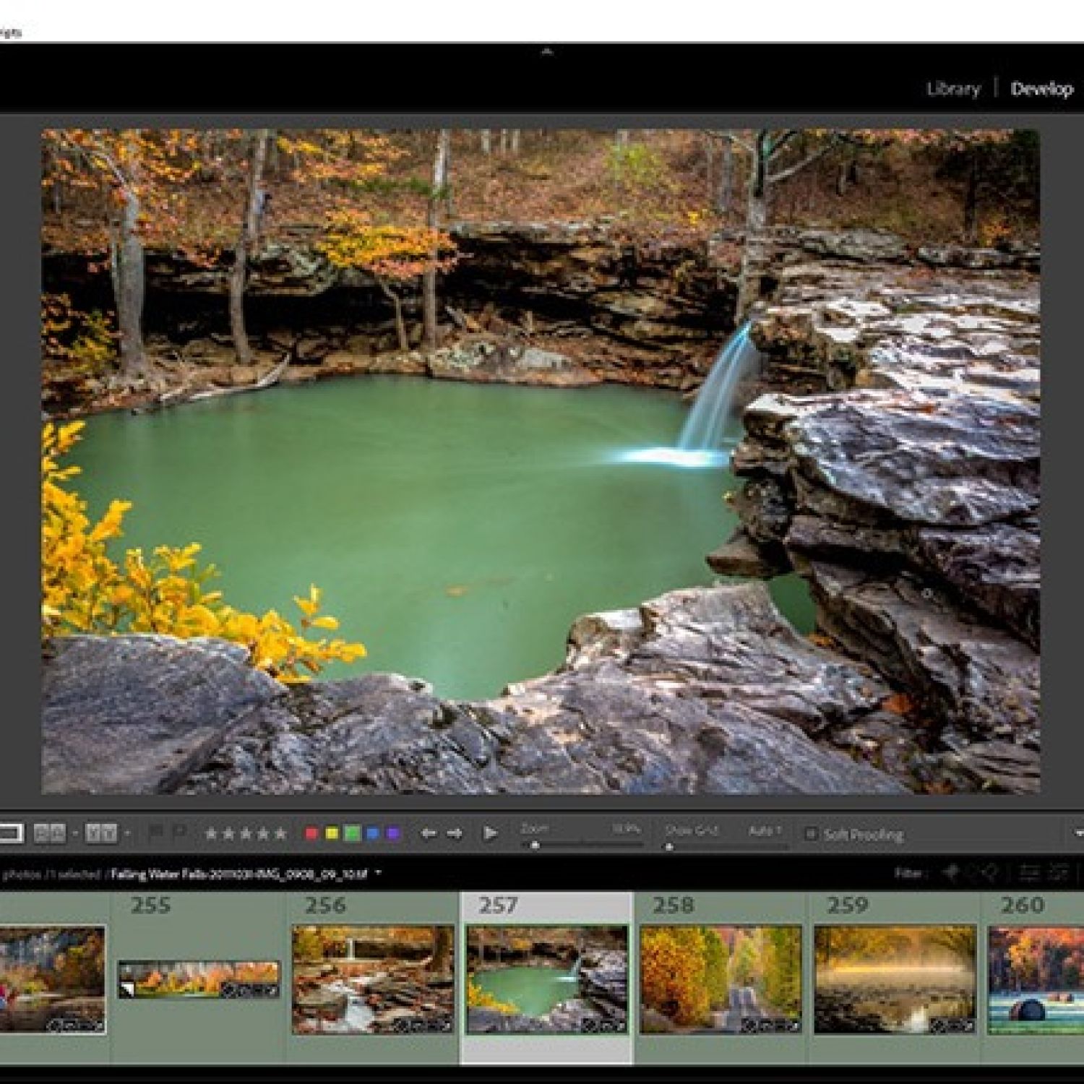The height and width of the screenshot is (1084, 1084).
Task: Click the flag filter icon beside Filter
Action: pos(952,874)
